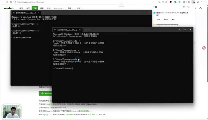The image size is (208, 120).
Task: Open browser settings and more menu
Action: point(206,2)
